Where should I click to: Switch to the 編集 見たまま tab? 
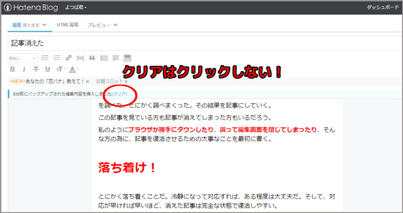30,25
